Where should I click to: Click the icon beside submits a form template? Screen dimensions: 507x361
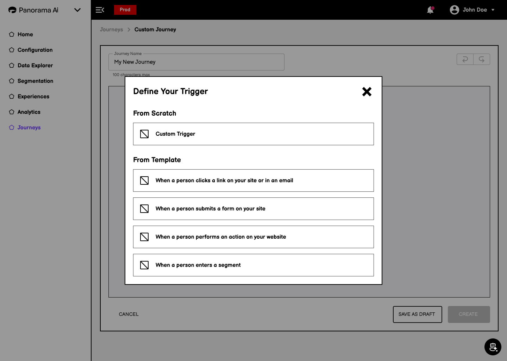[144, 209]
